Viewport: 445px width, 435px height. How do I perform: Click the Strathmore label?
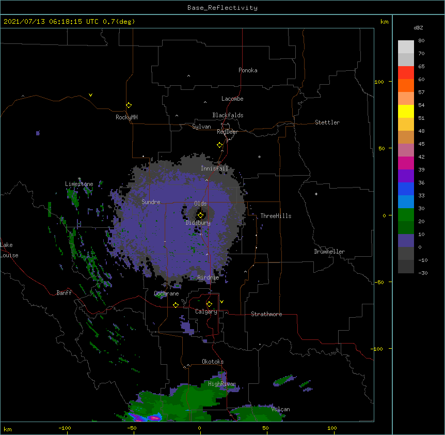click(266, 314)
